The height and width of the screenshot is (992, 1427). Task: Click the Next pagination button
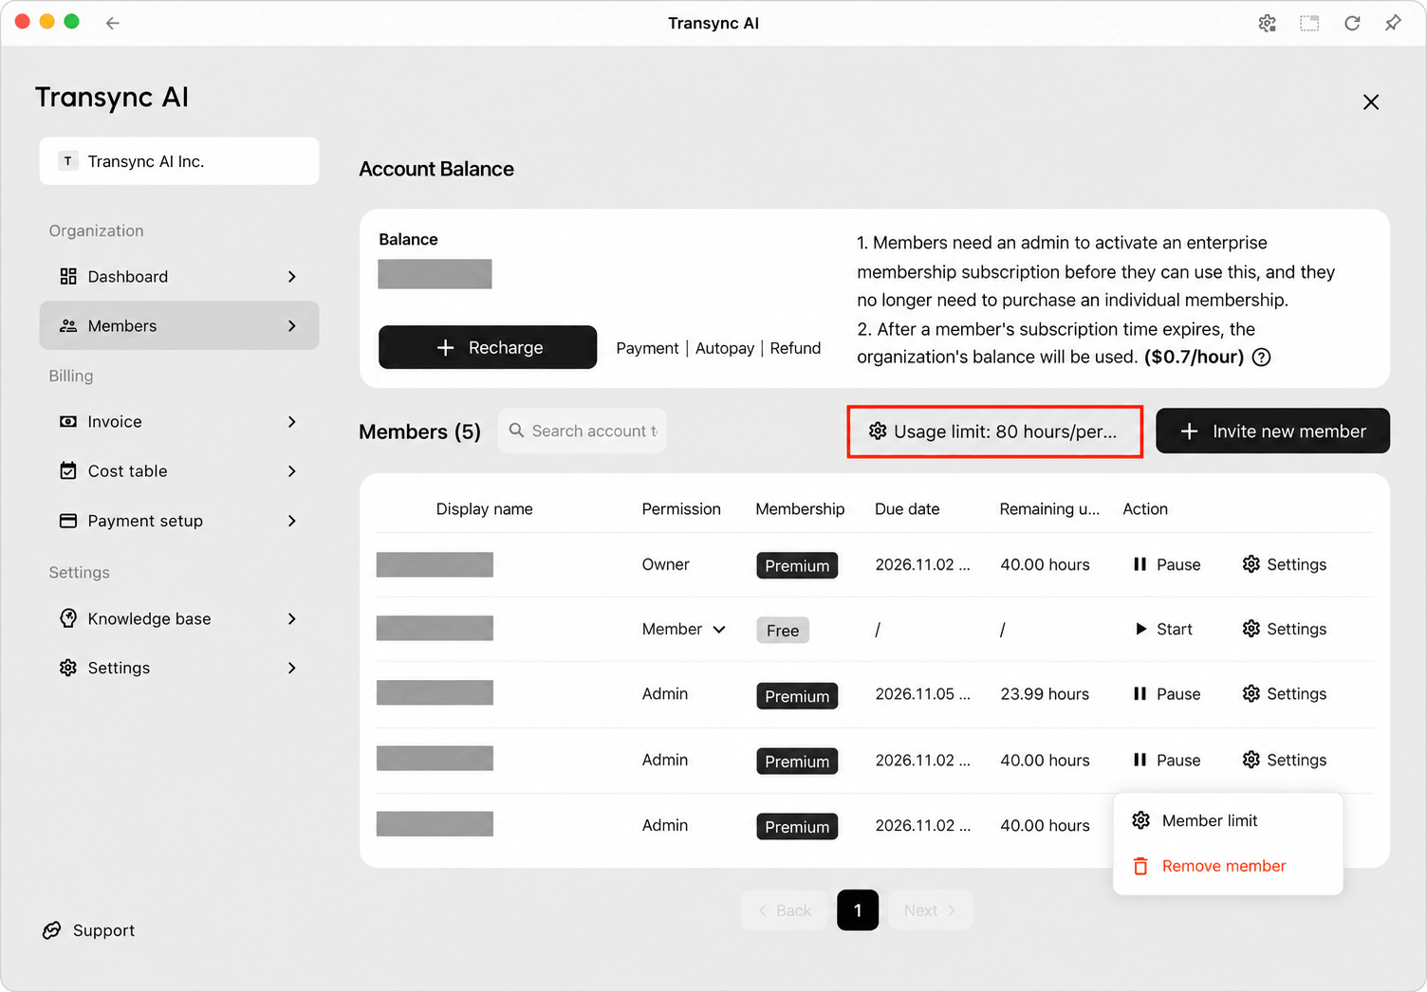[930, 910]
